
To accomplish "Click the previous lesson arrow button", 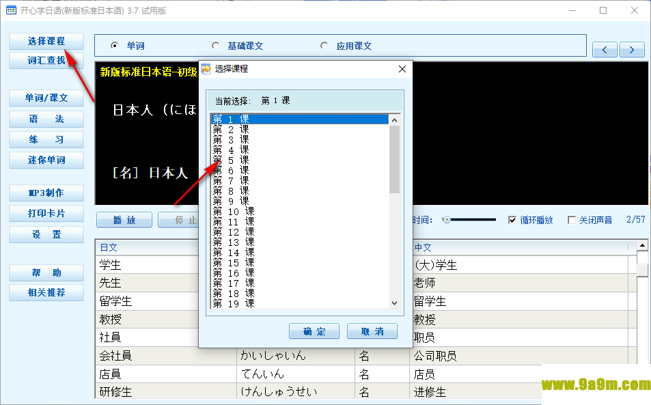I will pos(604,49).
